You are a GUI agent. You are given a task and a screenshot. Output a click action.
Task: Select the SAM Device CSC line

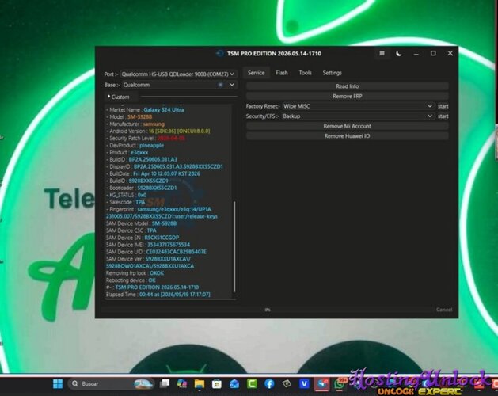pyautogui.click(x=131, y=230)
